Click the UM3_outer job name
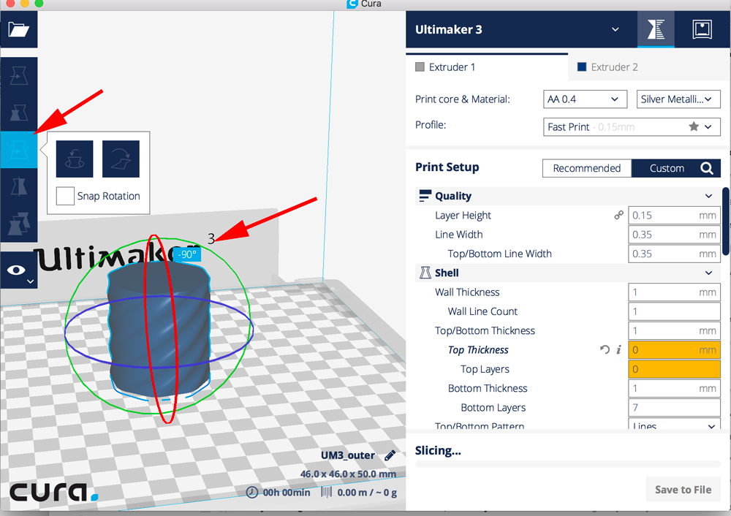Screen dimensions: 731x516 tap(348, 455)
